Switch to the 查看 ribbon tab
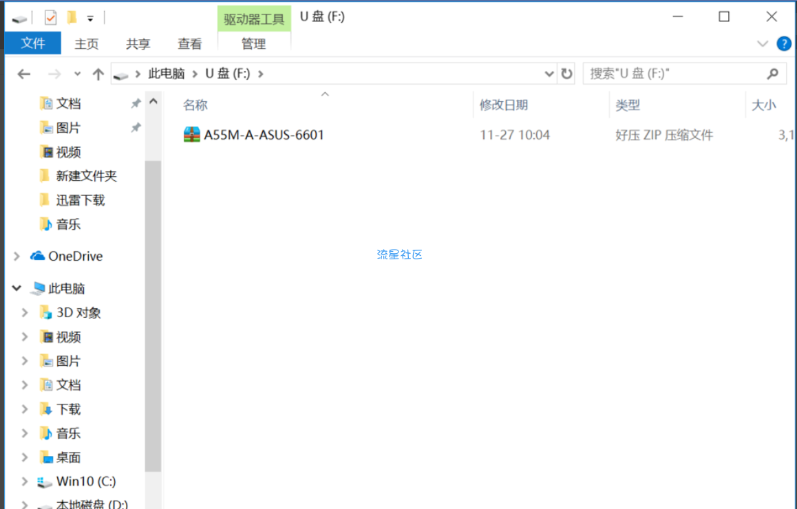The width and height of the screenshot is (797, 509). 189,44
